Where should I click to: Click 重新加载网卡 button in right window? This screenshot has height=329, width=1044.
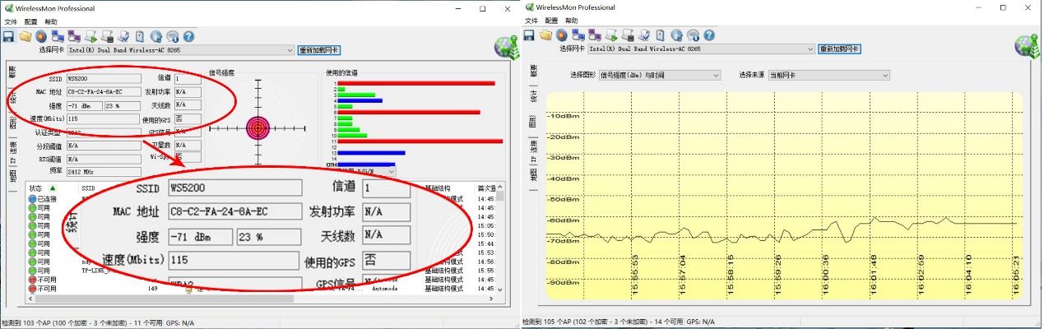839,49
